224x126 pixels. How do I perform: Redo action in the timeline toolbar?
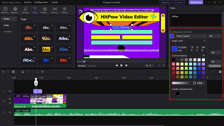coord(8,72)
